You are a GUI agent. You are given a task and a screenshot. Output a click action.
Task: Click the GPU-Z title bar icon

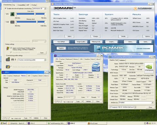(x=110, y=57)
